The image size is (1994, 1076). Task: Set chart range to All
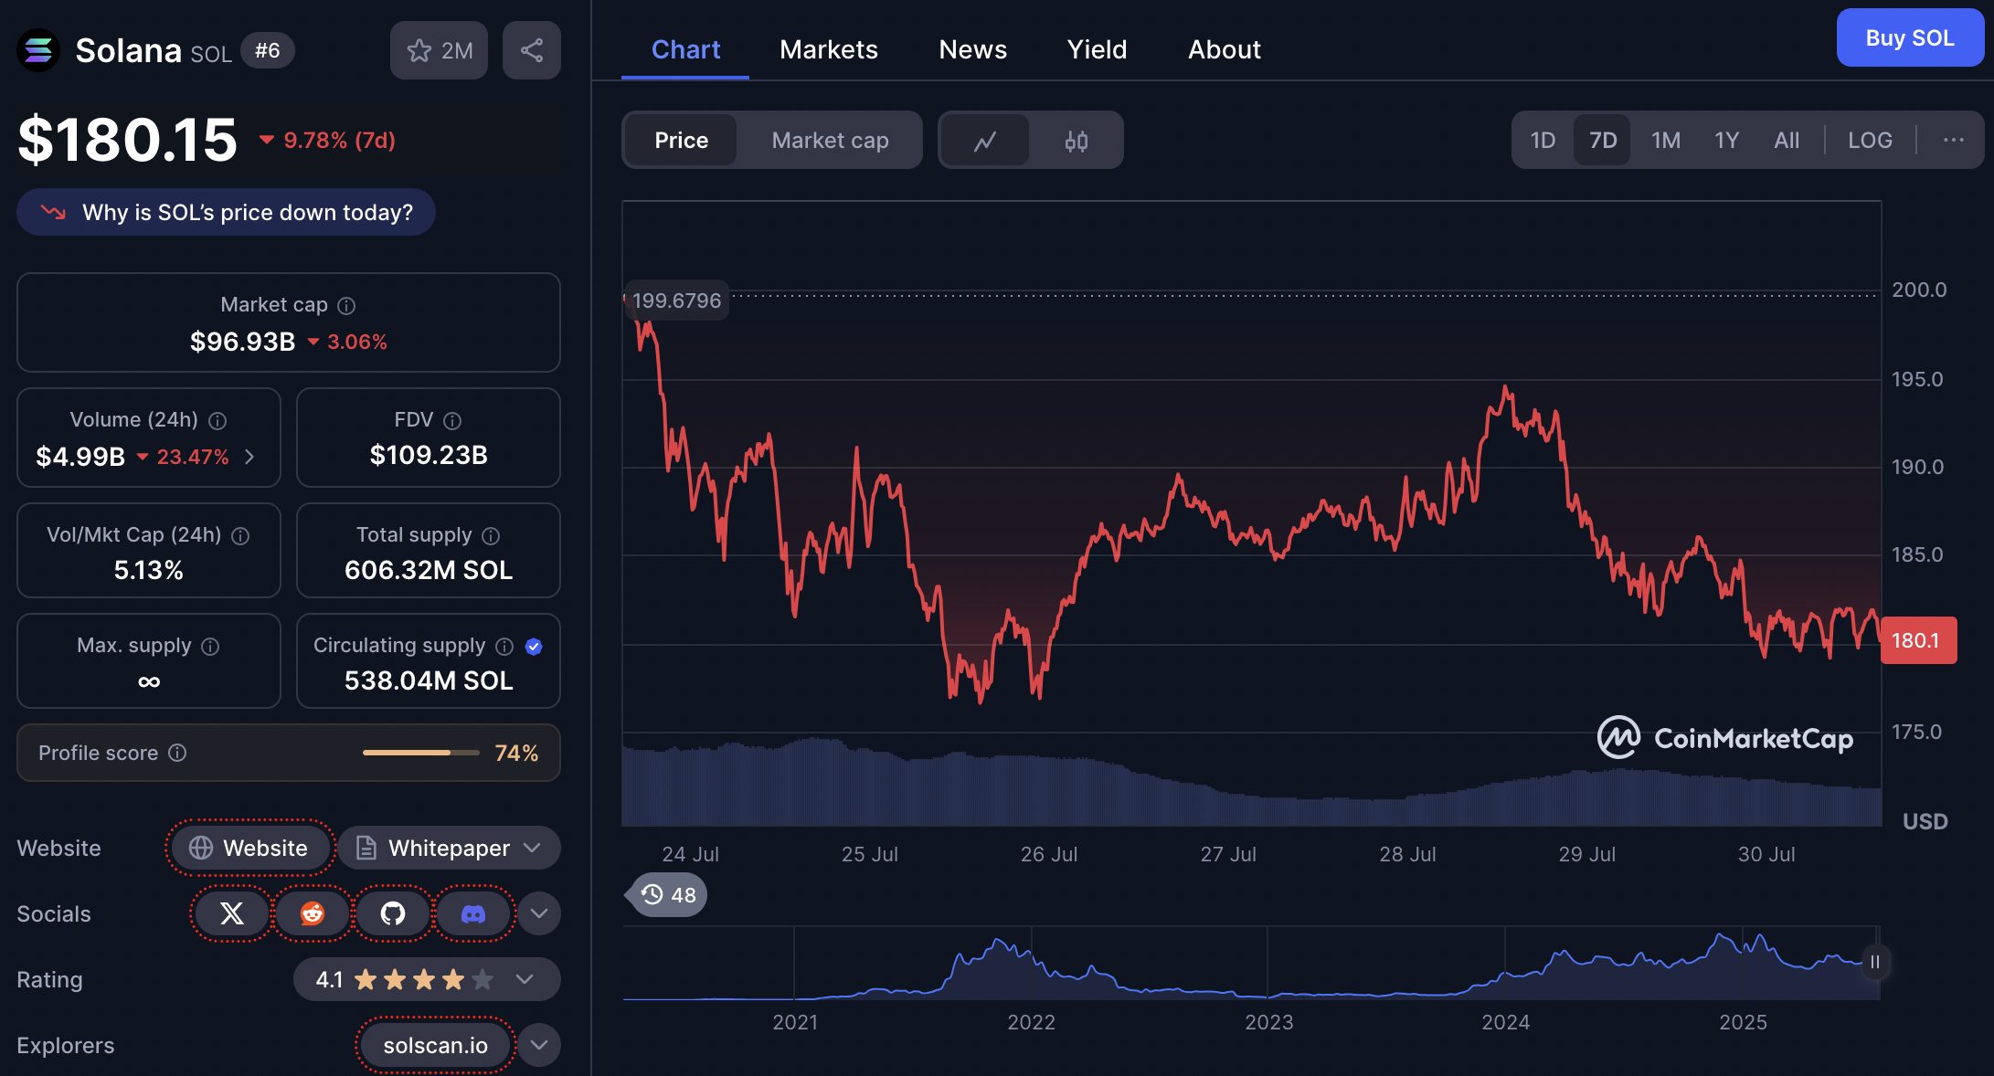pyautogui.click(x=1787, y=141)
